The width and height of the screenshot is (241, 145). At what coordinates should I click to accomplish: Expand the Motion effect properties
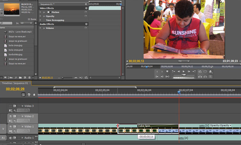tap(40, 12)
